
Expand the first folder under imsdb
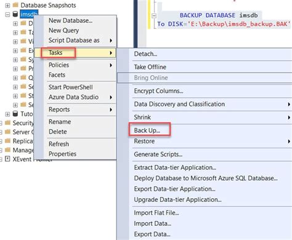tap(15, 23)
